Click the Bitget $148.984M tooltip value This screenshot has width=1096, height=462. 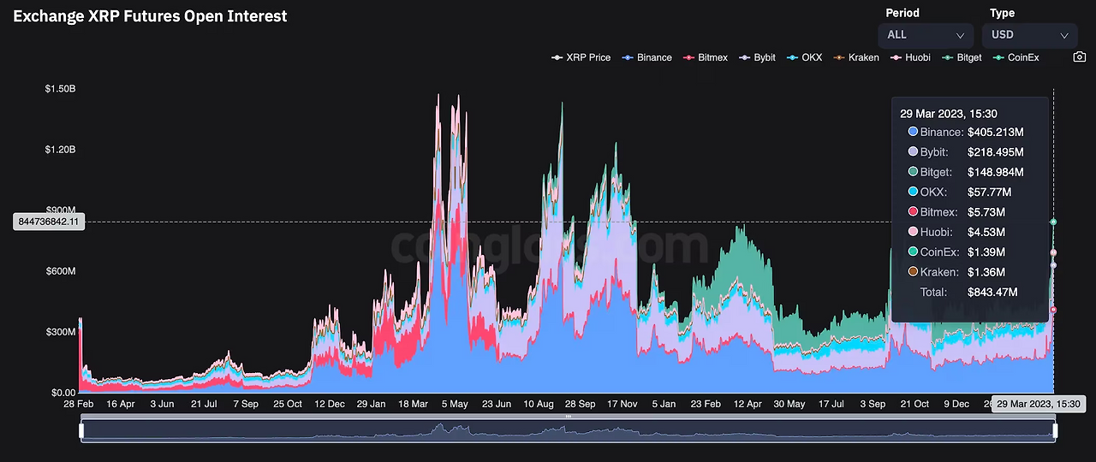[996, 172]
